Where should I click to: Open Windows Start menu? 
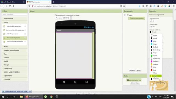tap(2, 97)
